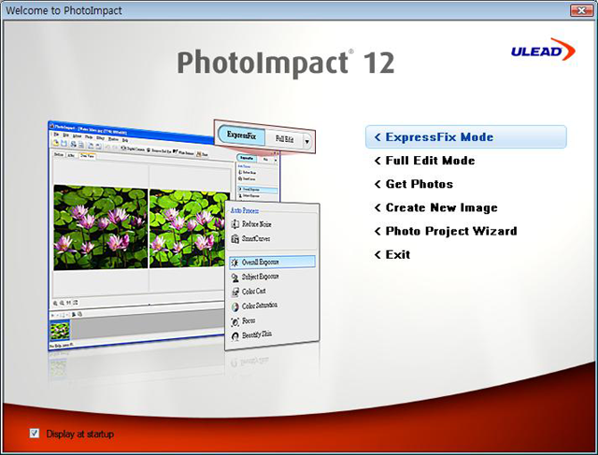The image size is (598, 455).
Task: Launch Photo Project Wizard
Action: (446, 231)
